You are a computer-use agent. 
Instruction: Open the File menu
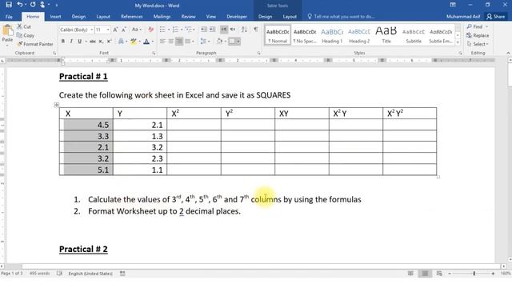pos(9,17)
